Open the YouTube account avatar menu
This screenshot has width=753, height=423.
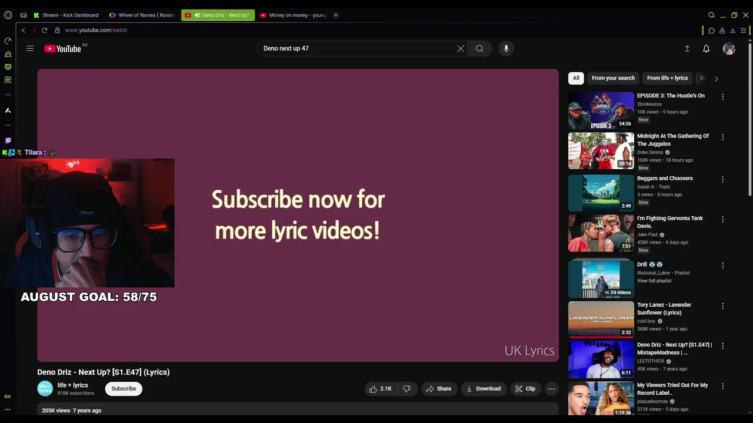(x=729, y=49)
